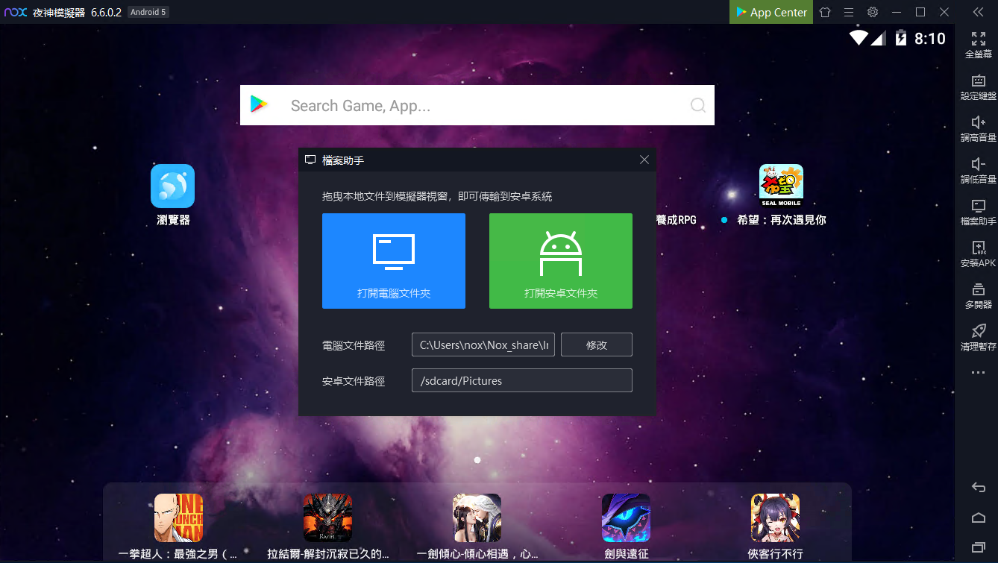This screenshot has height=563, width=998.
Task: Open the 瀏覽器 browser app
Action: 172,186
